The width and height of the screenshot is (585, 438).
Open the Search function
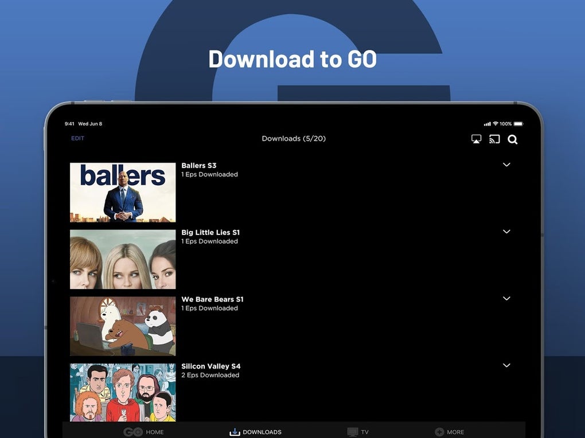(513, 139)
